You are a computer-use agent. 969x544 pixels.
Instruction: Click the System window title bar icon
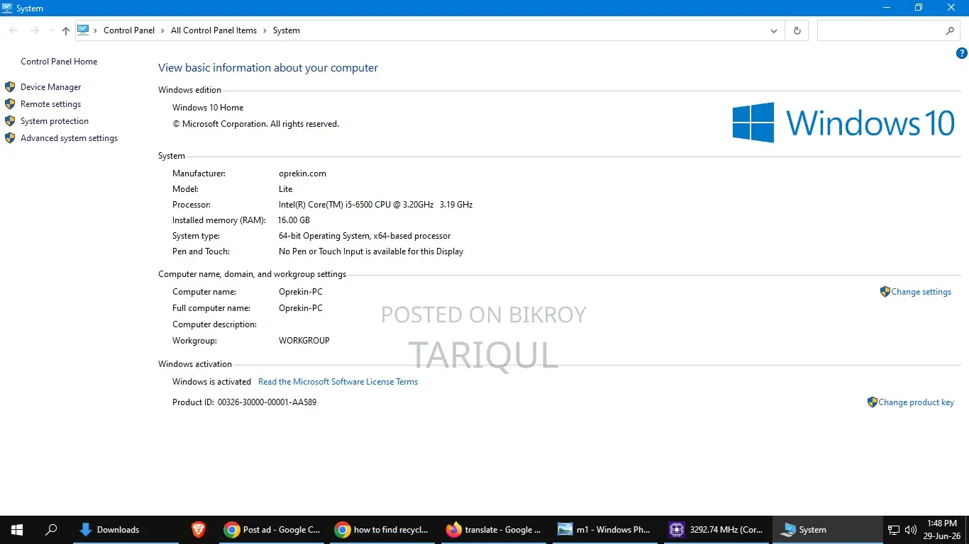click(x=7, y=8)
